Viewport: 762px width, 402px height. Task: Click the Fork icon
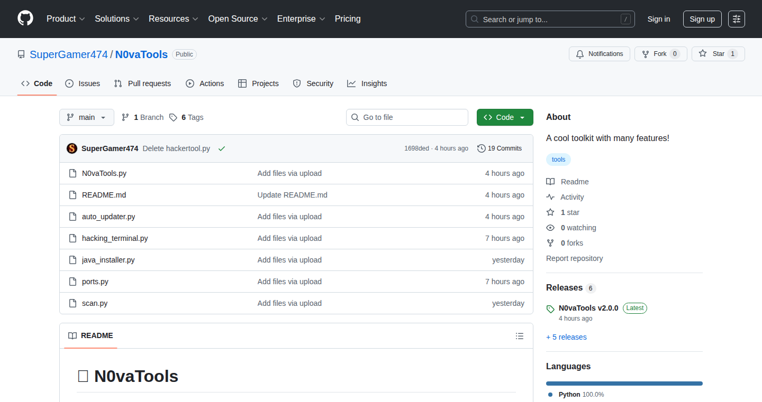tap(646, 54)
